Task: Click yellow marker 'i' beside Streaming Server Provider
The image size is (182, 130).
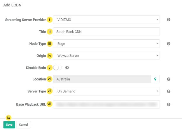Action: 50,20
